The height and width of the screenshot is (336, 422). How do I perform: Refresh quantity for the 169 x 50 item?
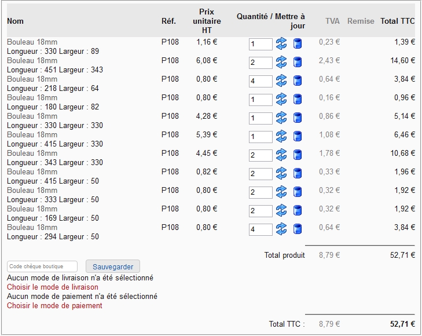tap(281, 210)
